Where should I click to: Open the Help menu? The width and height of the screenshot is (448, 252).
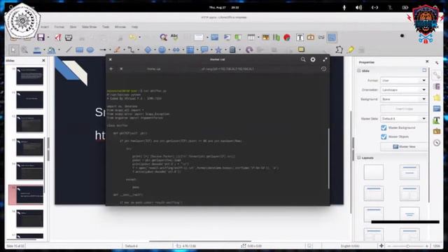point(134,27)
